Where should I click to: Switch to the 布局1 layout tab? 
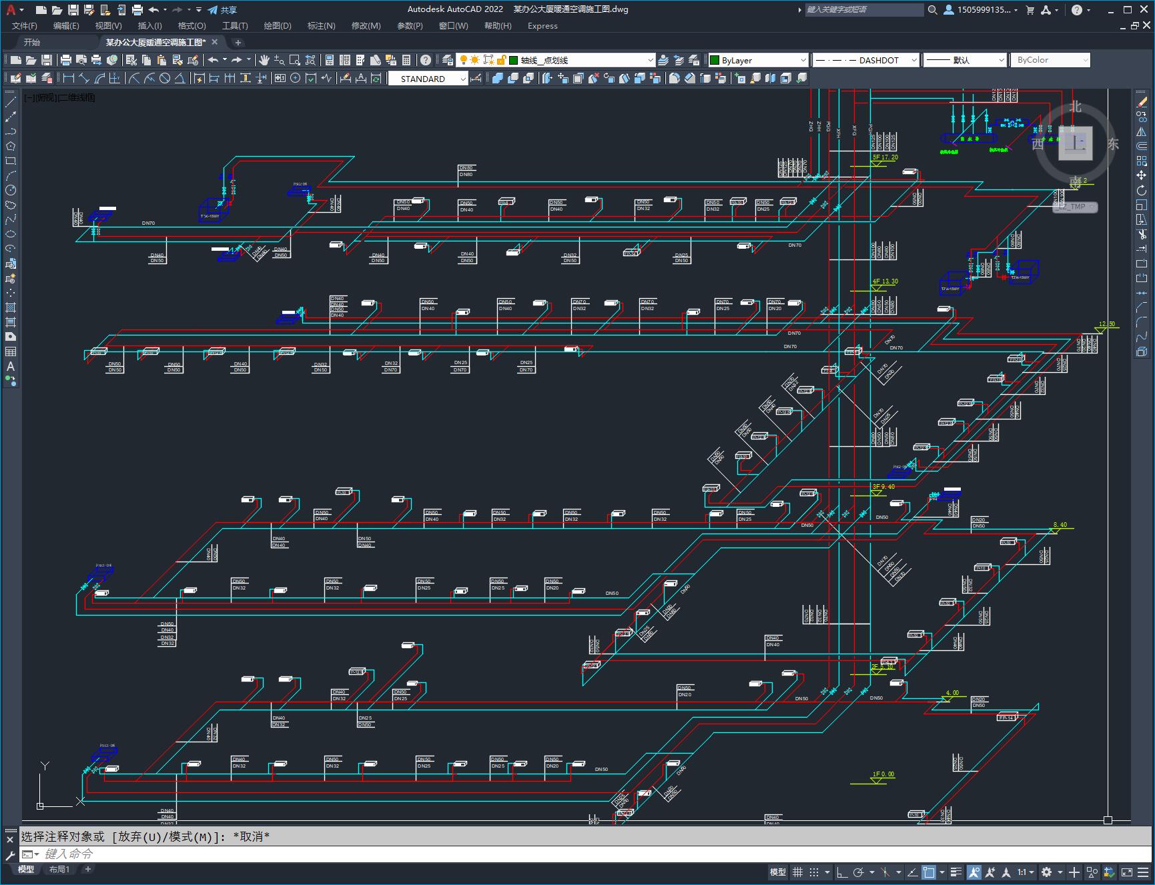pos(59,869)
